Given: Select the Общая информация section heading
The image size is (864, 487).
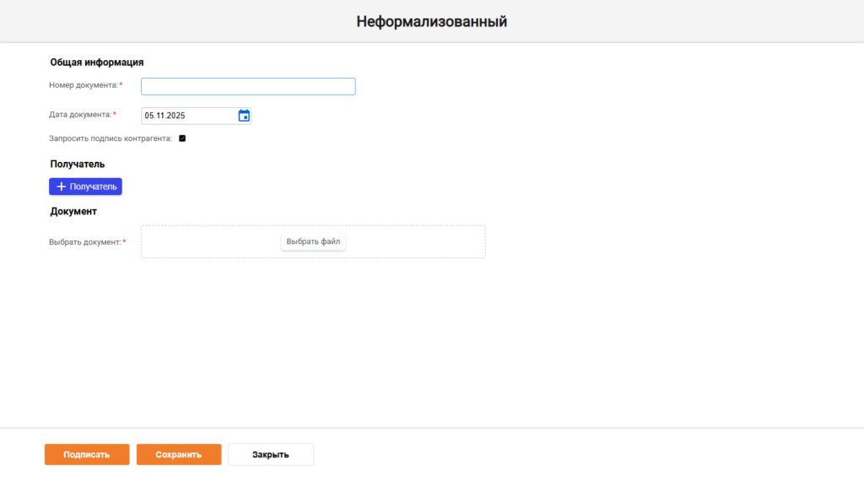Looking at the screenshot, I should [x=97, y=62].
